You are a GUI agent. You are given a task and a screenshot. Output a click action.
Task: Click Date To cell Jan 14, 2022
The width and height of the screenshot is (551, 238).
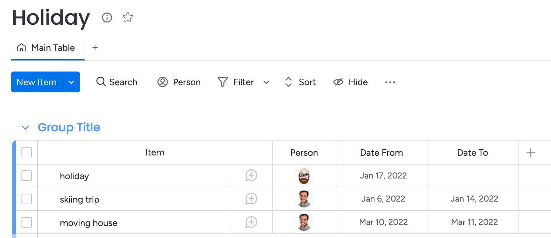click(x=473, y=199)
